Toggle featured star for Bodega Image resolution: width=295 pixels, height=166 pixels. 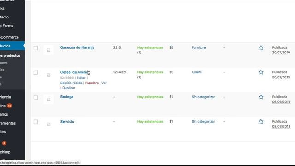[x=261, y=97]
